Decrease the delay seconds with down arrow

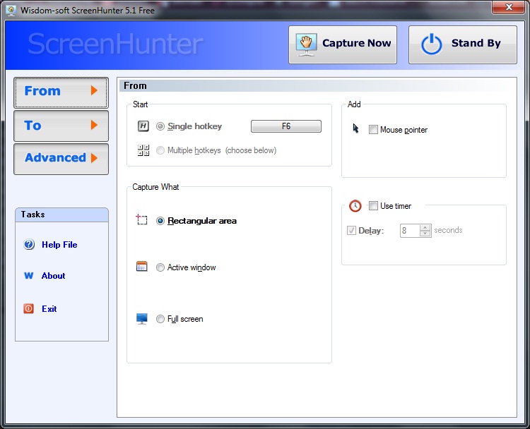tap(425, 234)
